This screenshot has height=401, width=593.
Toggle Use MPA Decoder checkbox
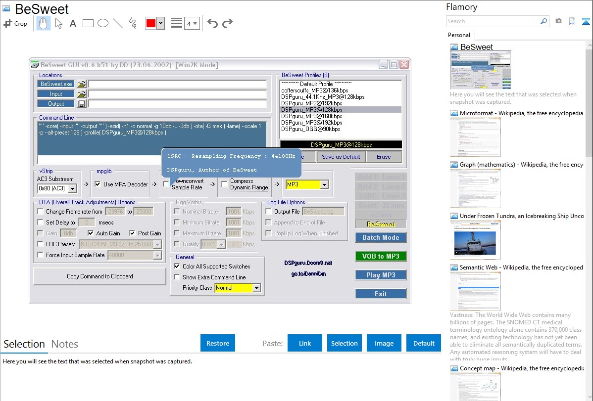[x=98, y=184]
